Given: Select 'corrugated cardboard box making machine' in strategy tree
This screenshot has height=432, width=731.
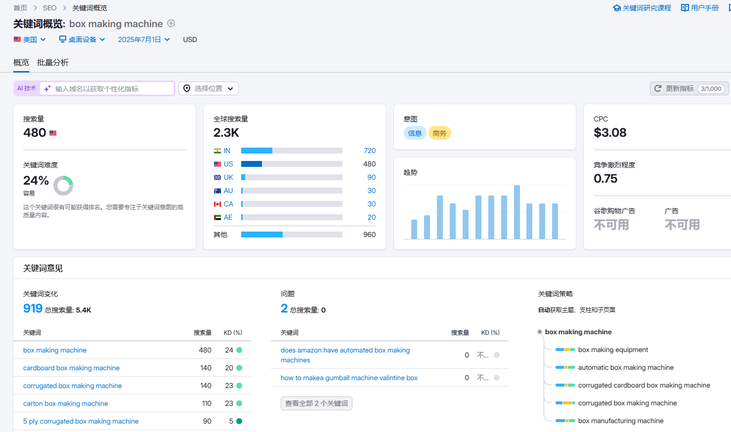Looking at the screenshot, I should (x=644, y=385).
